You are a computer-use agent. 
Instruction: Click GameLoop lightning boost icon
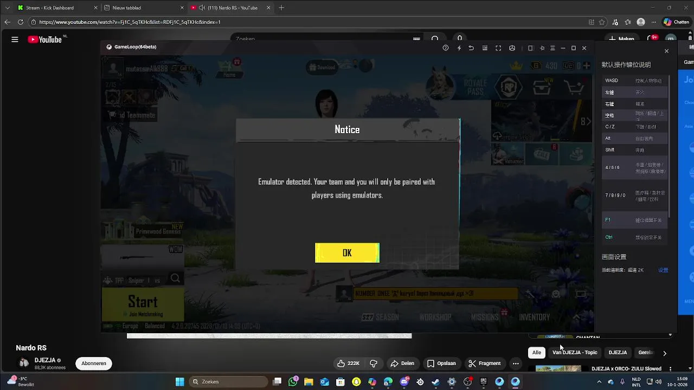(459, 48)
